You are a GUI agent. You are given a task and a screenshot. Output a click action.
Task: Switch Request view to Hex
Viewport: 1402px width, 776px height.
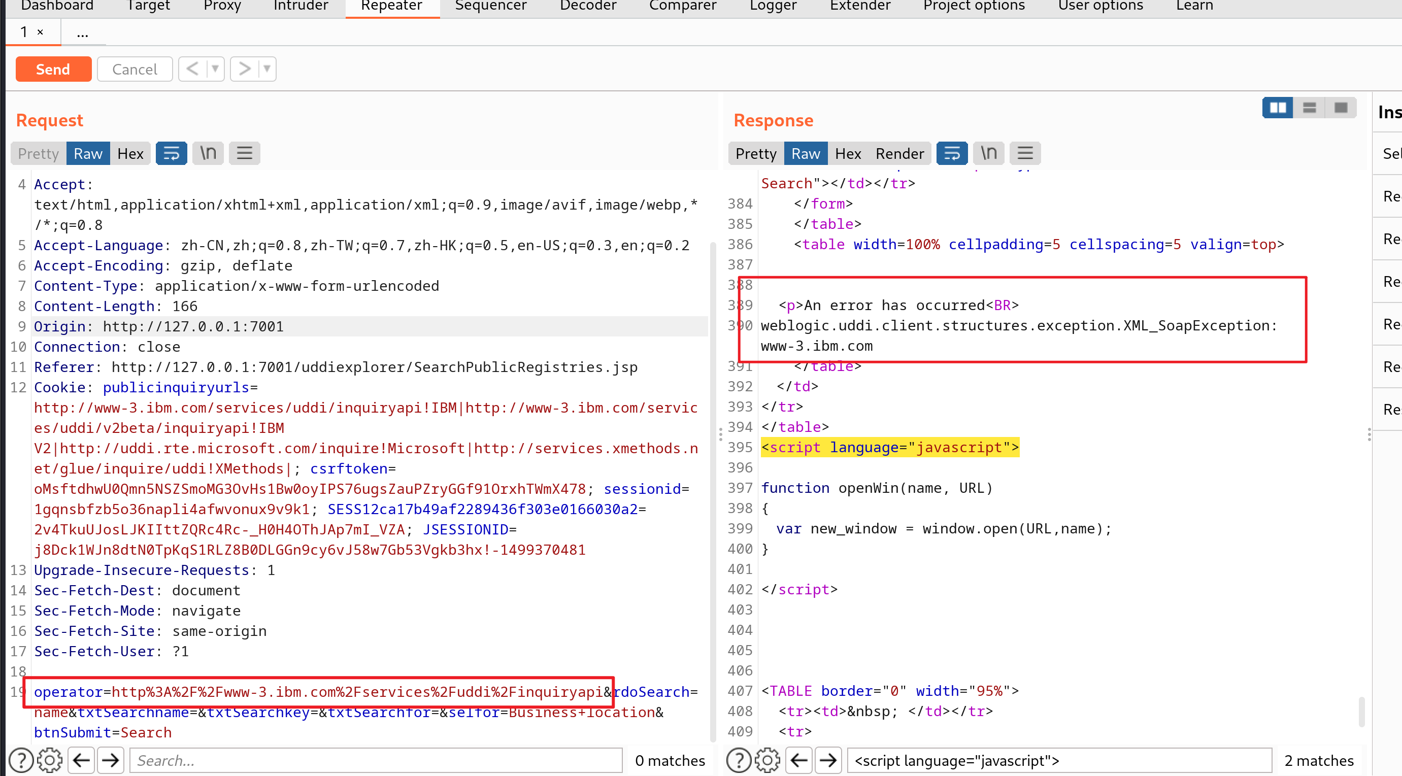pyautogui.click(x=130, y=153)
